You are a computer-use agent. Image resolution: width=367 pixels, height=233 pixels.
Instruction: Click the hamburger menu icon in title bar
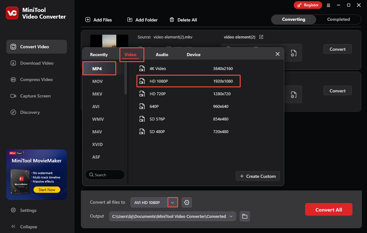[x=328, y=5]
